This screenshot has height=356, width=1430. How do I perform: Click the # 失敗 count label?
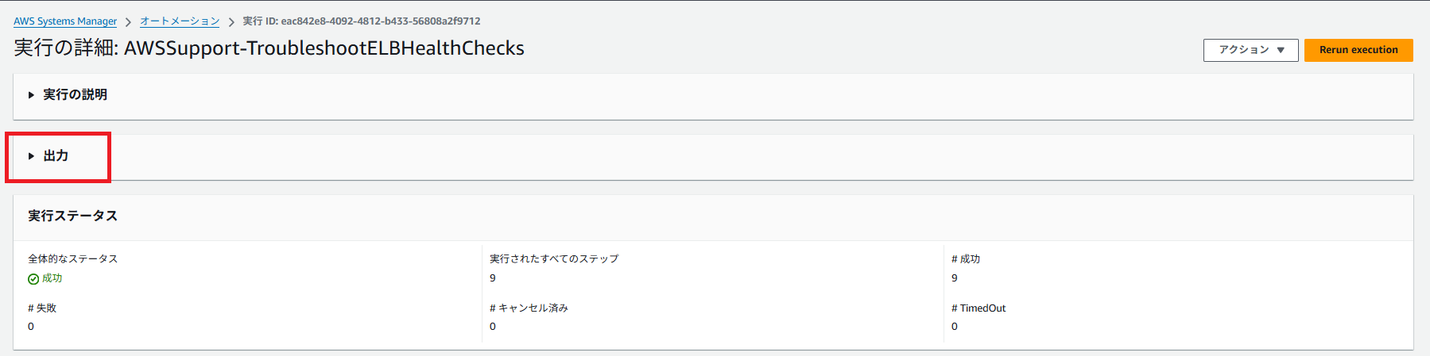(42, 308)
